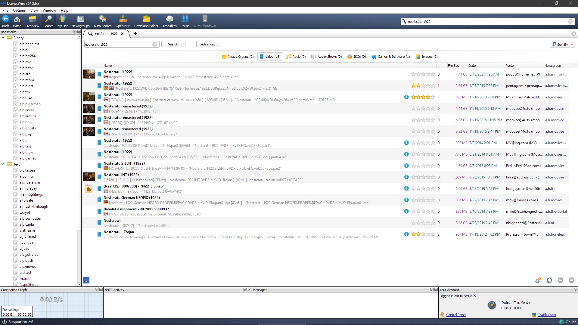Open the Overview toolbar icon
This screenshot has height=325, width=578.
[x=32, y=21]
